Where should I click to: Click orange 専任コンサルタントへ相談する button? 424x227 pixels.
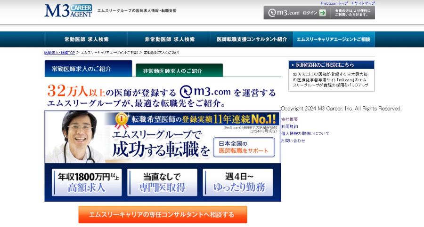pos(163,215)
